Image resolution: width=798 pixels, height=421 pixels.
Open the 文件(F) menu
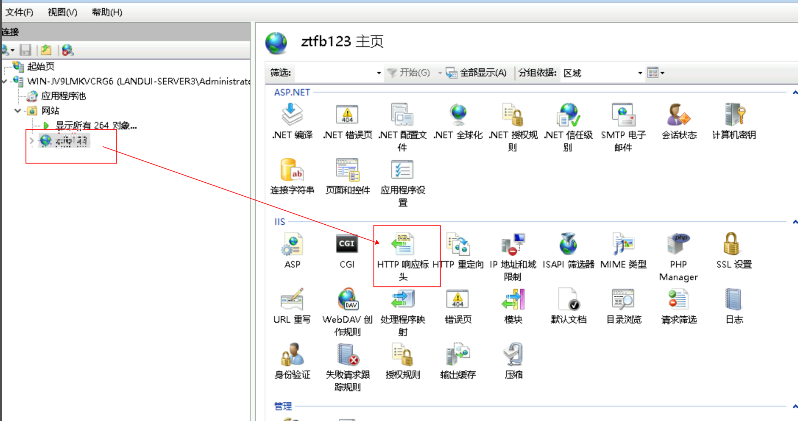coord(19,12)
